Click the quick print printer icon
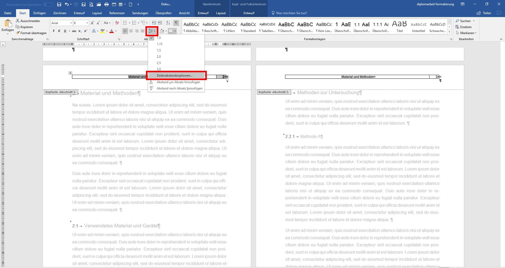505x268 pixels. 106,4
